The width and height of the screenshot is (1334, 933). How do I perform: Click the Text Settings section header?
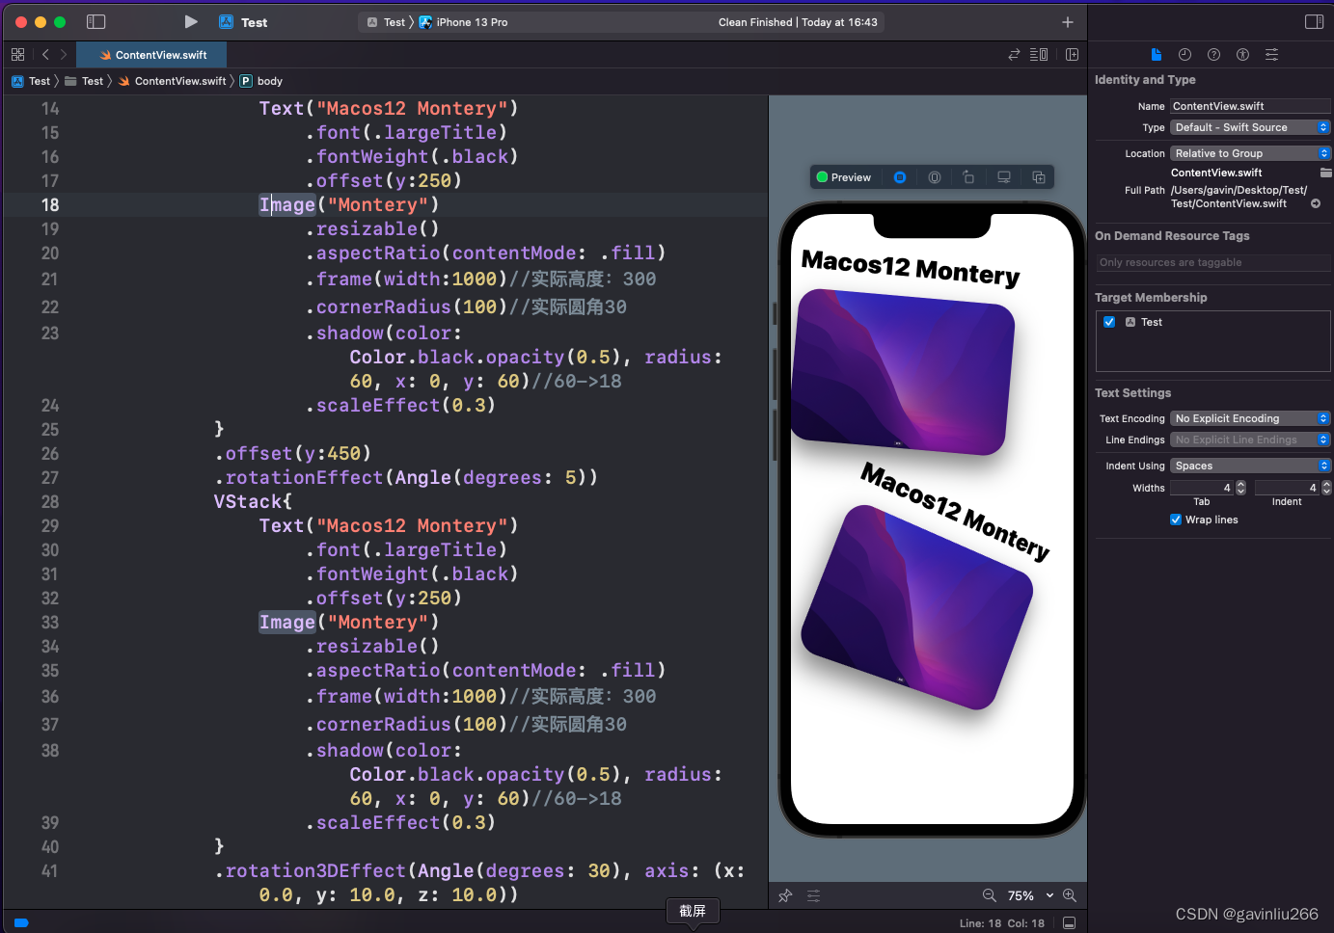pos(1132,393)
